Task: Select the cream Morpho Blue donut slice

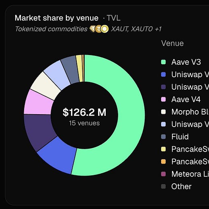Action: (46, 86)
